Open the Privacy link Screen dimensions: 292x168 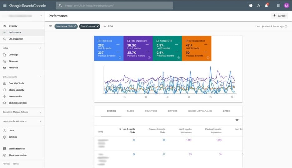click(6, 164)
